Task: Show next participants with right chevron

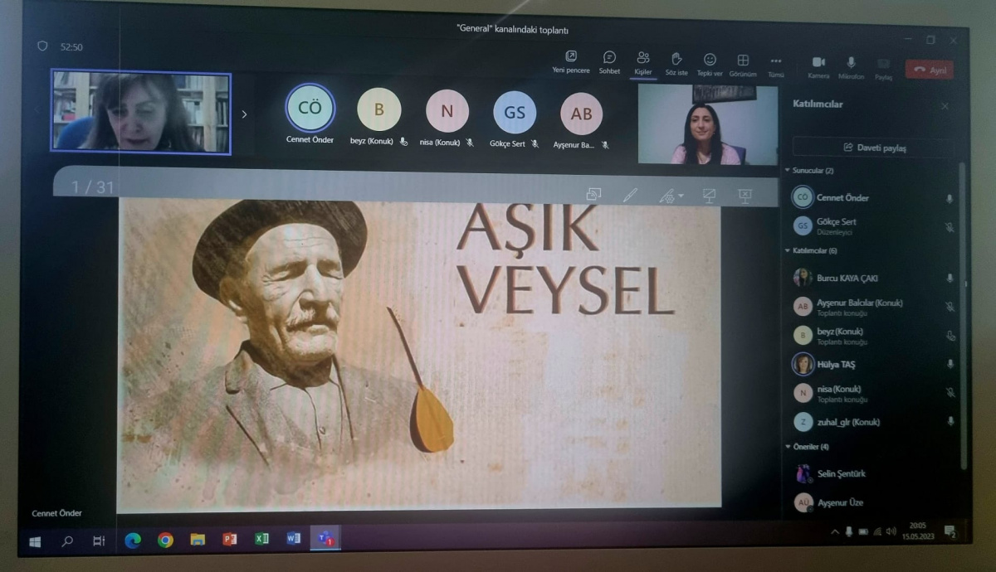Action: click(x=244, y=114)
